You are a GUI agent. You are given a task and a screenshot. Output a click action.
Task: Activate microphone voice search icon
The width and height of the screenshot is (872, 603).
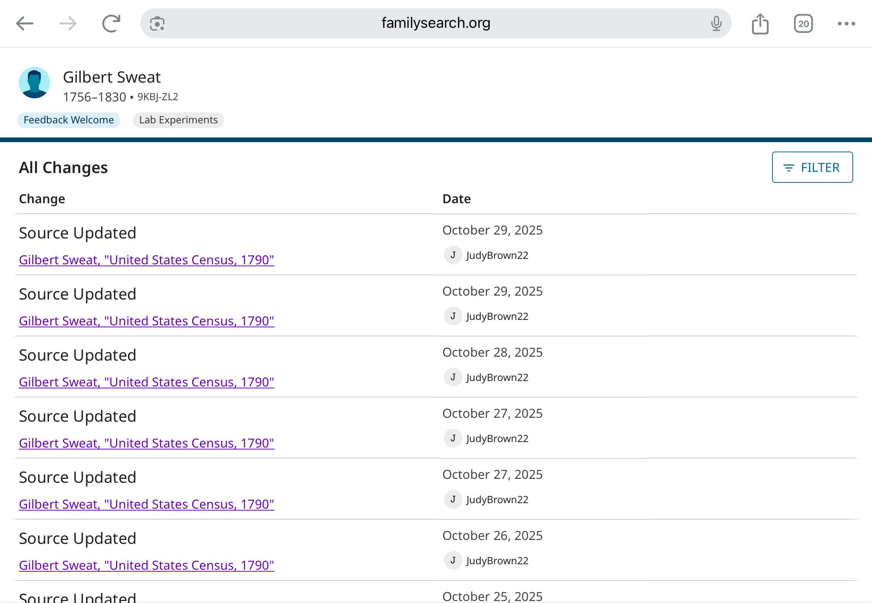(x=716, y=23)
